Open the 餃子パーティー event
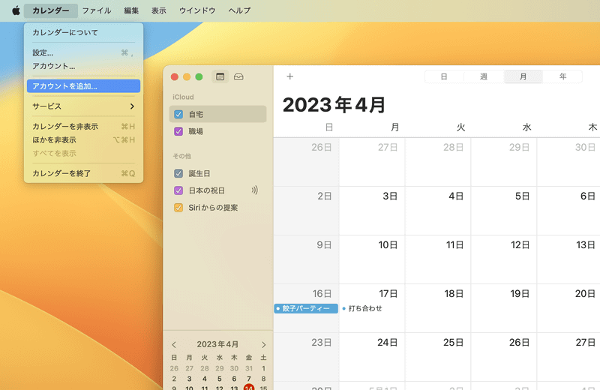 (306, 308)
